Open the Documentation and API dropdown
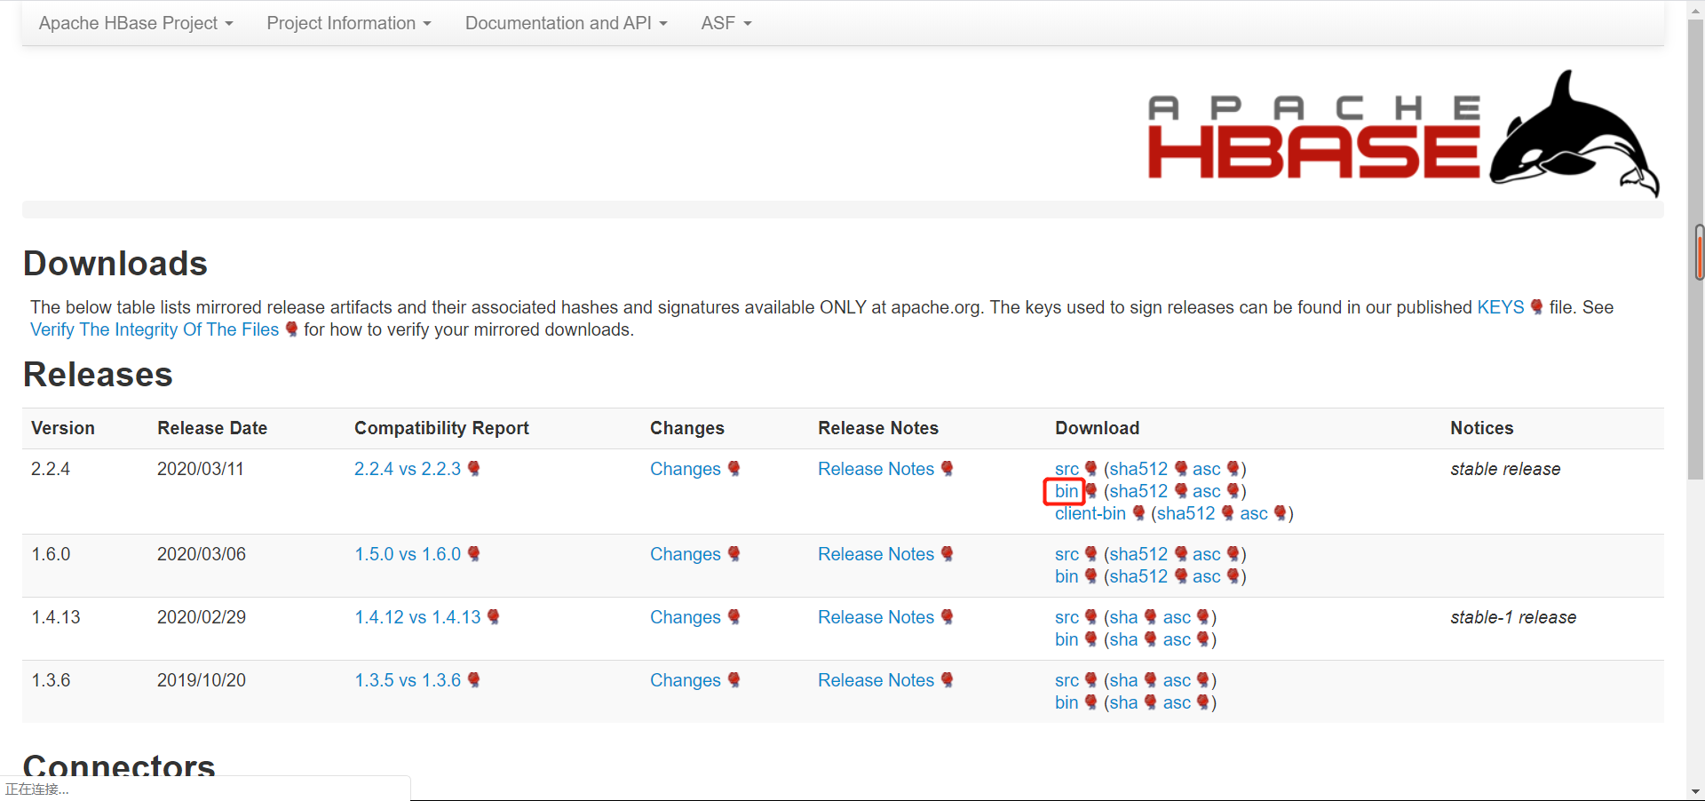1705x801 pixels. point(566,23)
